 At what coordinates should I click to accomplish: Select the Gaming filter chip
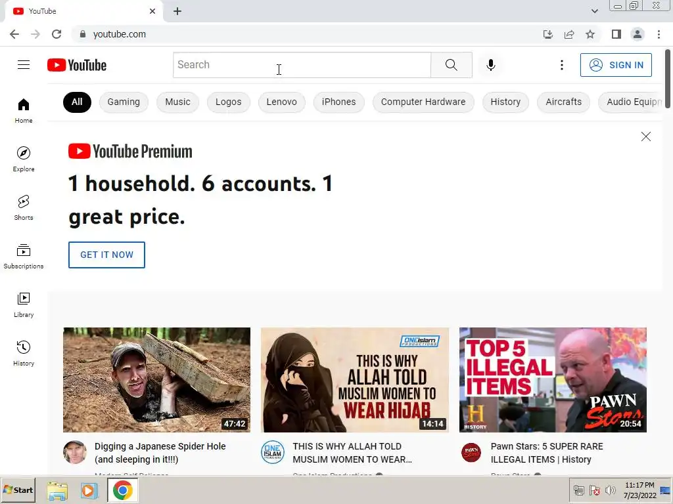pos(124,102)
